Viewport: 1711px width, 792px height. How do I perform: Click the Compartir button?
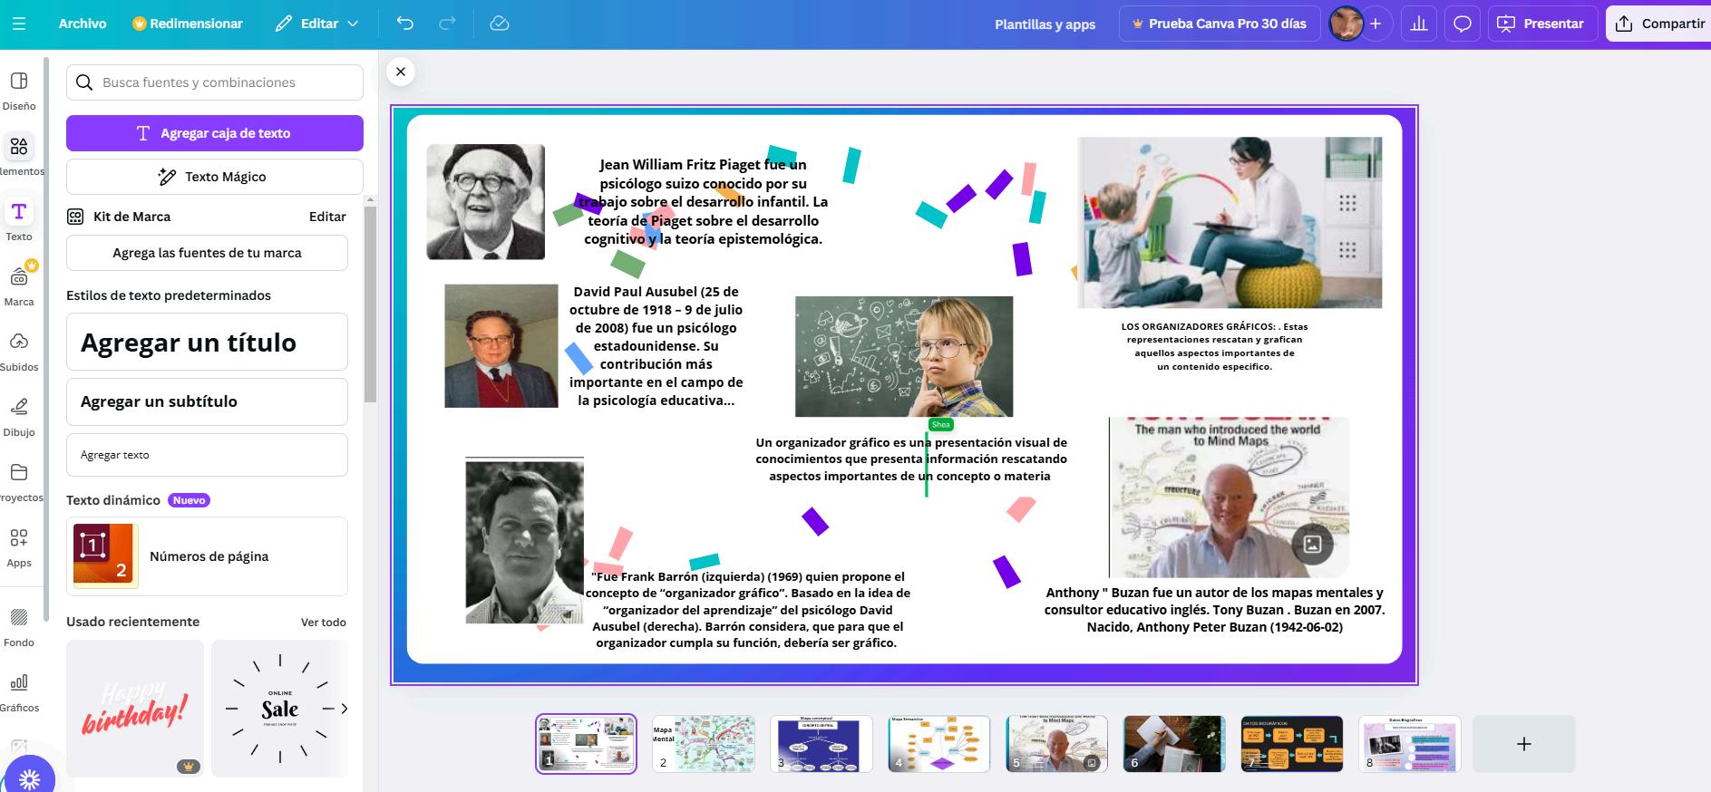(x=1658, y=24)
